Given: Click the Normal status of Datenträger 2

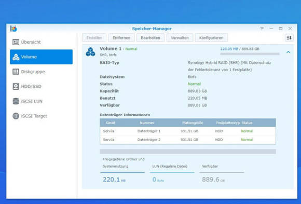Looking at the screenshot, I should click(247, 140).
